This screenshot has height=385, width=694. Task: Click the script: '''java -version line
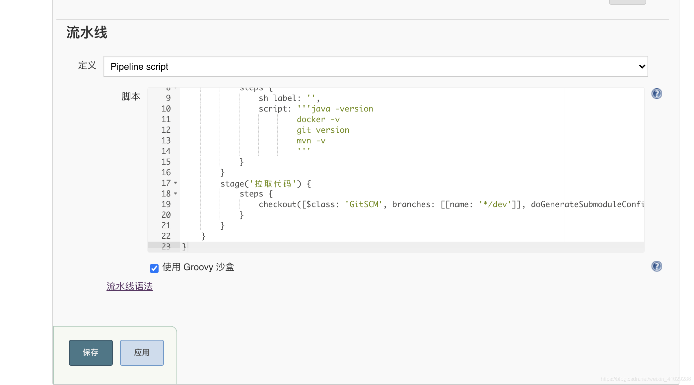[316, 109]
